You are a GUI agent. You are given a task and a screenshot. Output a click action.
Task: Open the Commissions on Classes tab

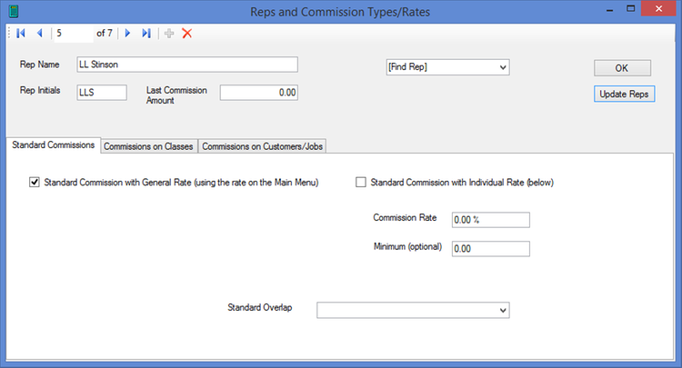148,146
